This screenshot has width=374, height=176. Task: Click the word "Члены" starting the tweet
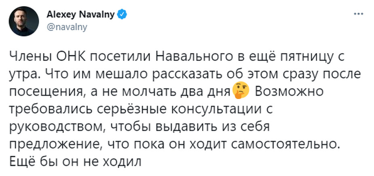(31, 57)
